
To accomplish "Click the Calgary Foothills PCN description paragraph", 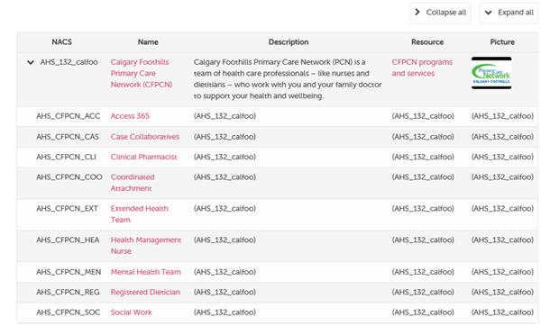I will click(288, 79).
